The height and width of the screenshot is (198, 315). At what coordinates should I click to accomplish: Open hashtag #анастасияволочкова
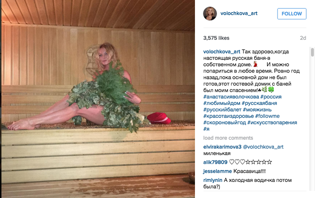(x=231, y=97)
